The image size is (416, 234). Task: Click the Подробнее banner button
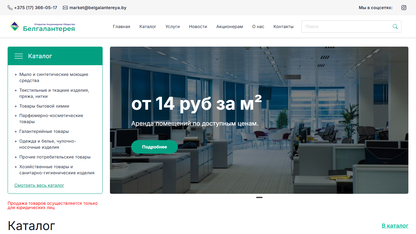(154, 147)
